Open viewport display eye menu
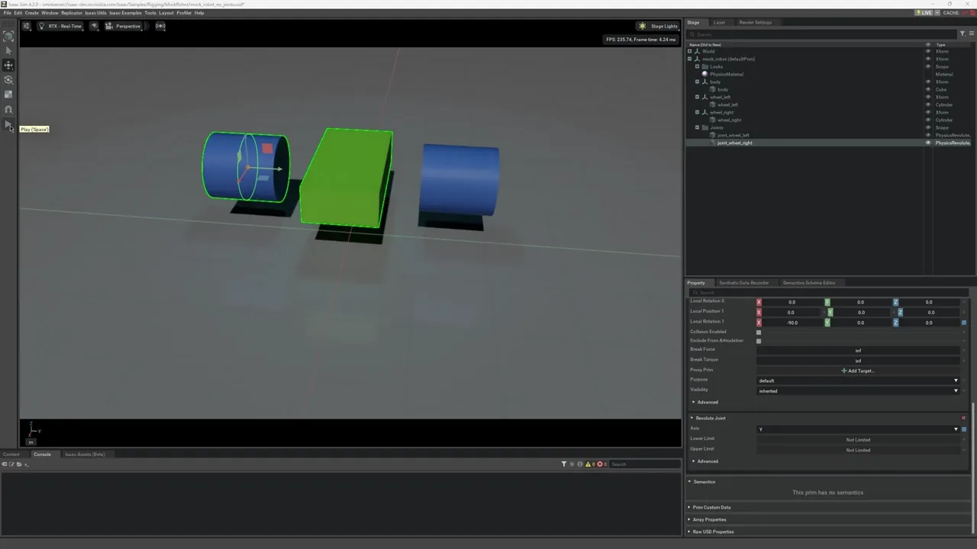Viewport: 977px width, 549px height. (x=94, y=26)
